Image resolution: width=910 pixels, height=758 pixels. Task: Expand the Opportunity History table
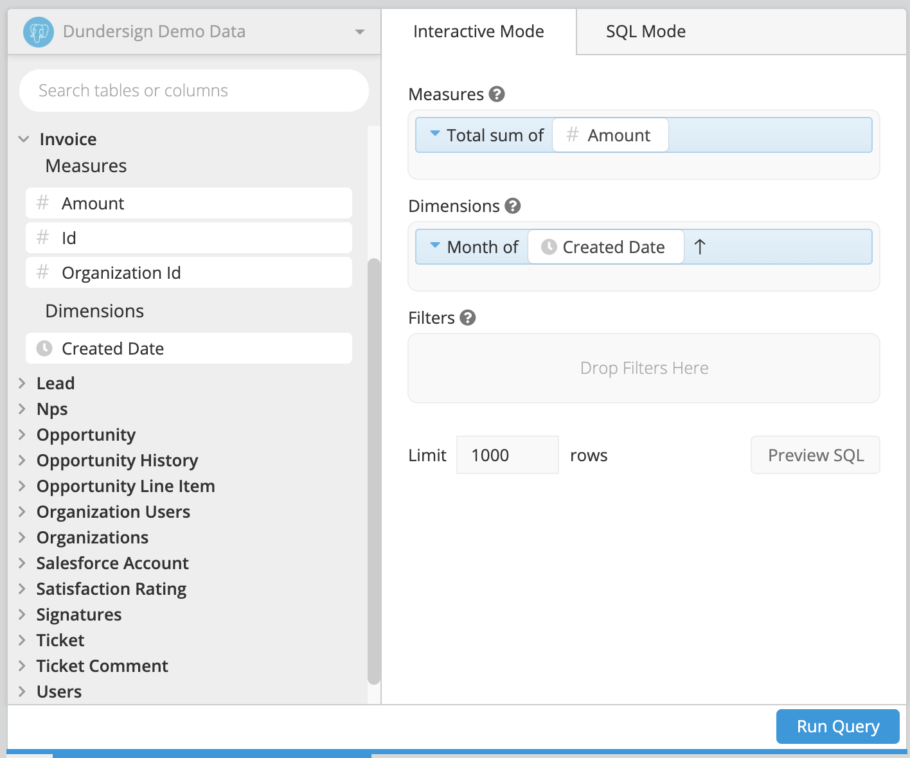[x=22, y=460]
